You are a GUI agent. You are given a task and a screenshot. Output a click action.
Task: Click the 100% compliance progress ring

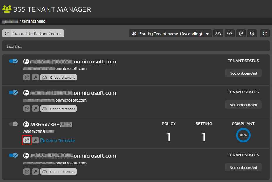pos(243,135)
